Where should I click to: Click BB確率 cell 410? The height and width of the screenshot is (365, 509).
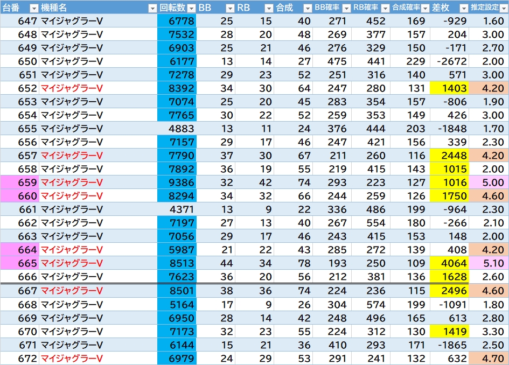[x=332, y=345]
